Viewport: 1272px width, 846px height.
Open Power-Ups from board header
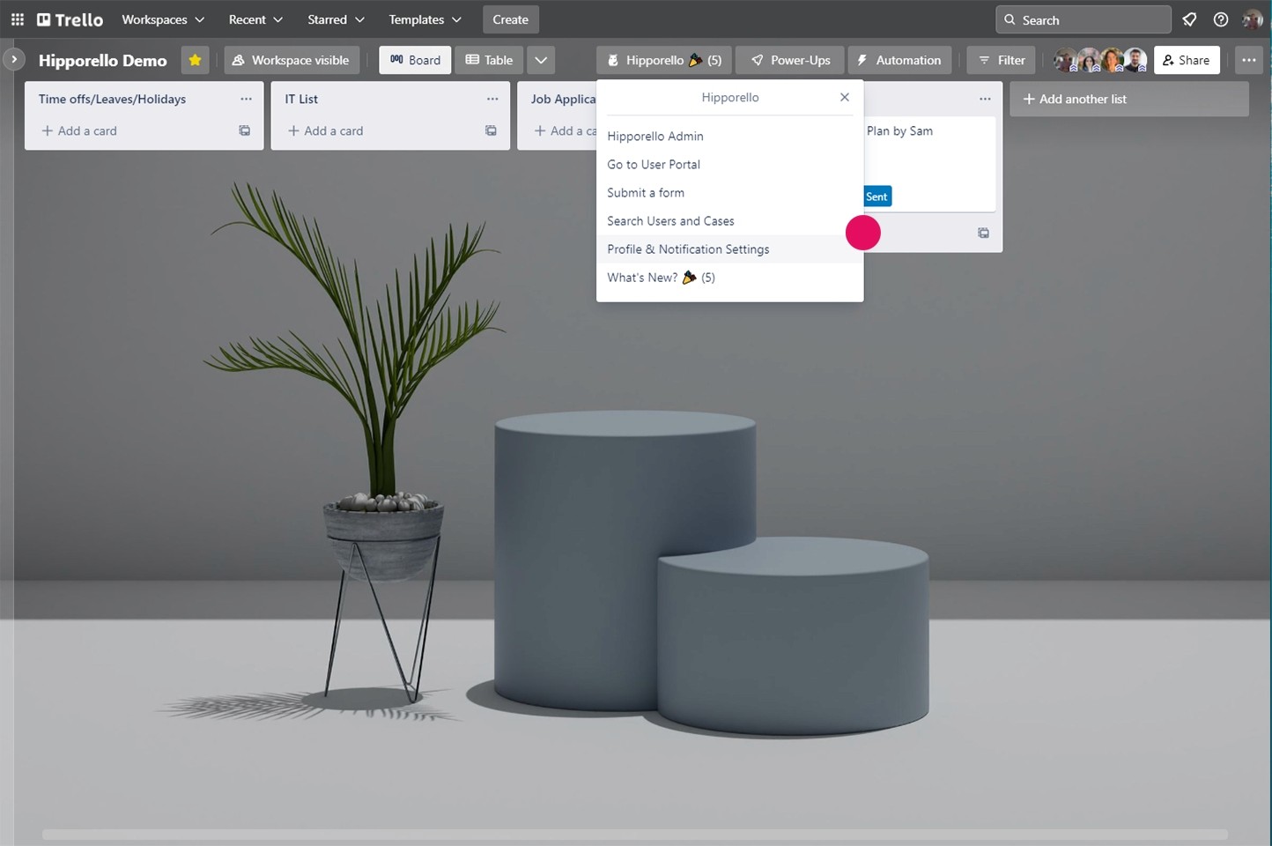(790, 60)
